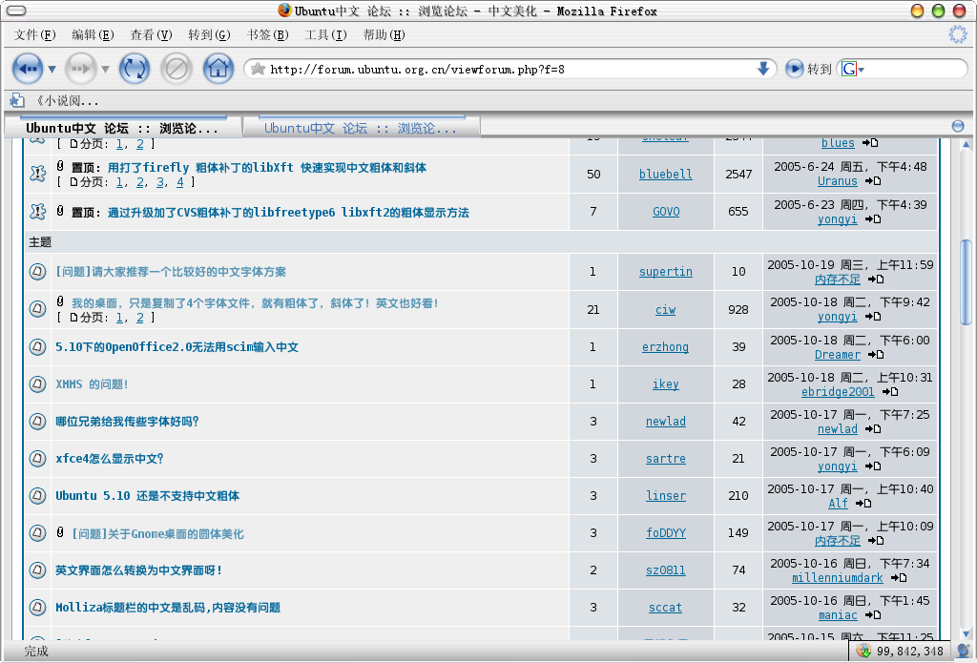This screenshot has height=663, width=977.
Task: Open the author profile link erzhong
Action: 665,347
